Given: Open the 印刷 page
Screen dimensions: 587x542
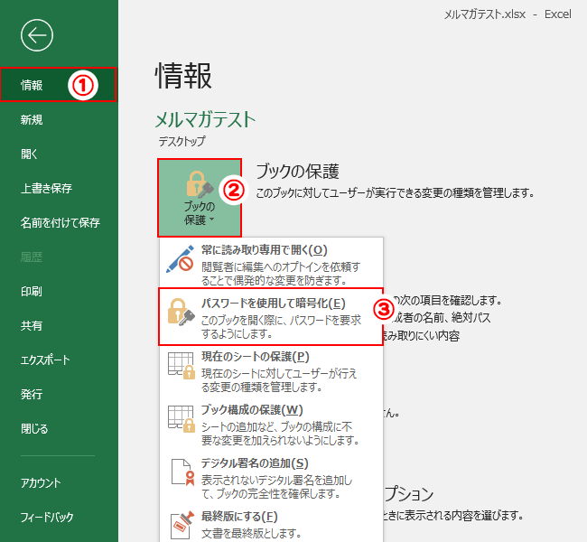Looking at the screenshot, I should pyautogui.click(x=32, y=291).
